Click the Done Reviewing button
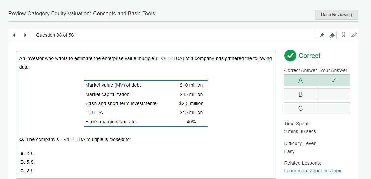 [336, 15]
